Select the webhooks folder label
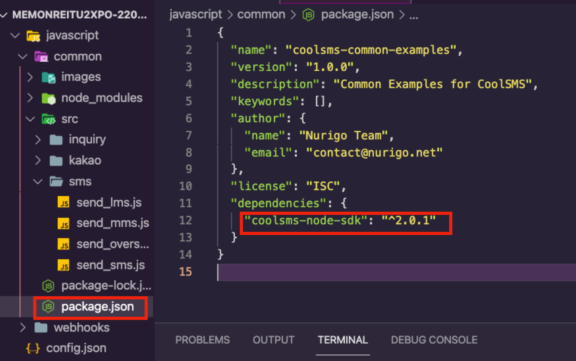Screen dimensions: 576x361 (x=82, y=327)
